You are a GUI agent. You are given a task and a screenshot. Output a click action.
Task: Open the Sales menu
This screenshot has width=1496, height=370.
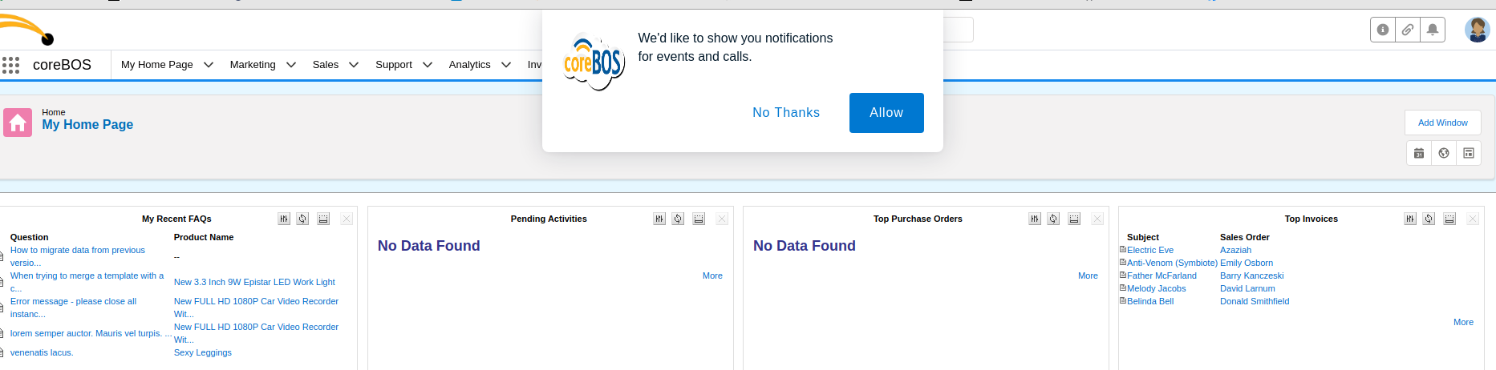(326, 65)
